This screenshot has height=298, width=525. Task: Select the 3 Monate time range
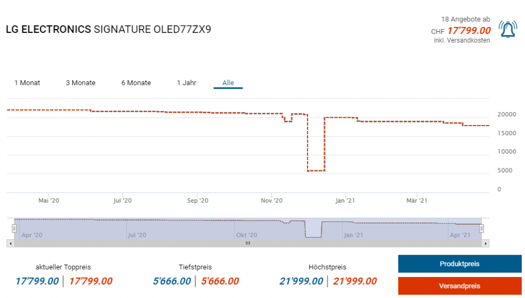click(x=80, y=82)
